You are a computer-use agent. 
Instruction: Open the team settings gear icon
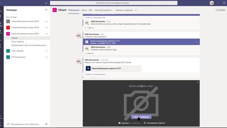(46, 124)
